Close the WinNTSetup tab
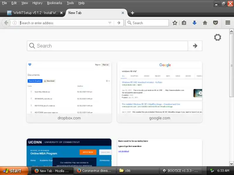 pos(61,13)
